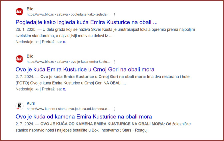The width and height of the screenshot is (224, 141).
Task: Click the Blic site name above the second result
Action: coord(30,56)
